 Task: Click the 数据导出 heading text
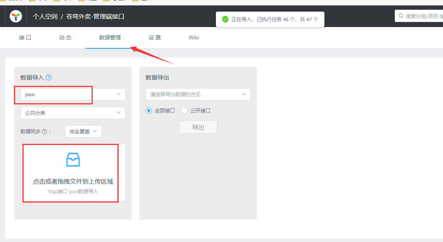pyautogui.click(x=157, y=77)
